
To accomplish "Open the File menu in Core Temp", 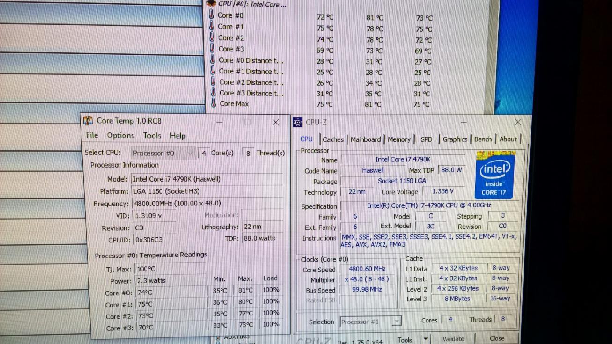I will (92, 135).
